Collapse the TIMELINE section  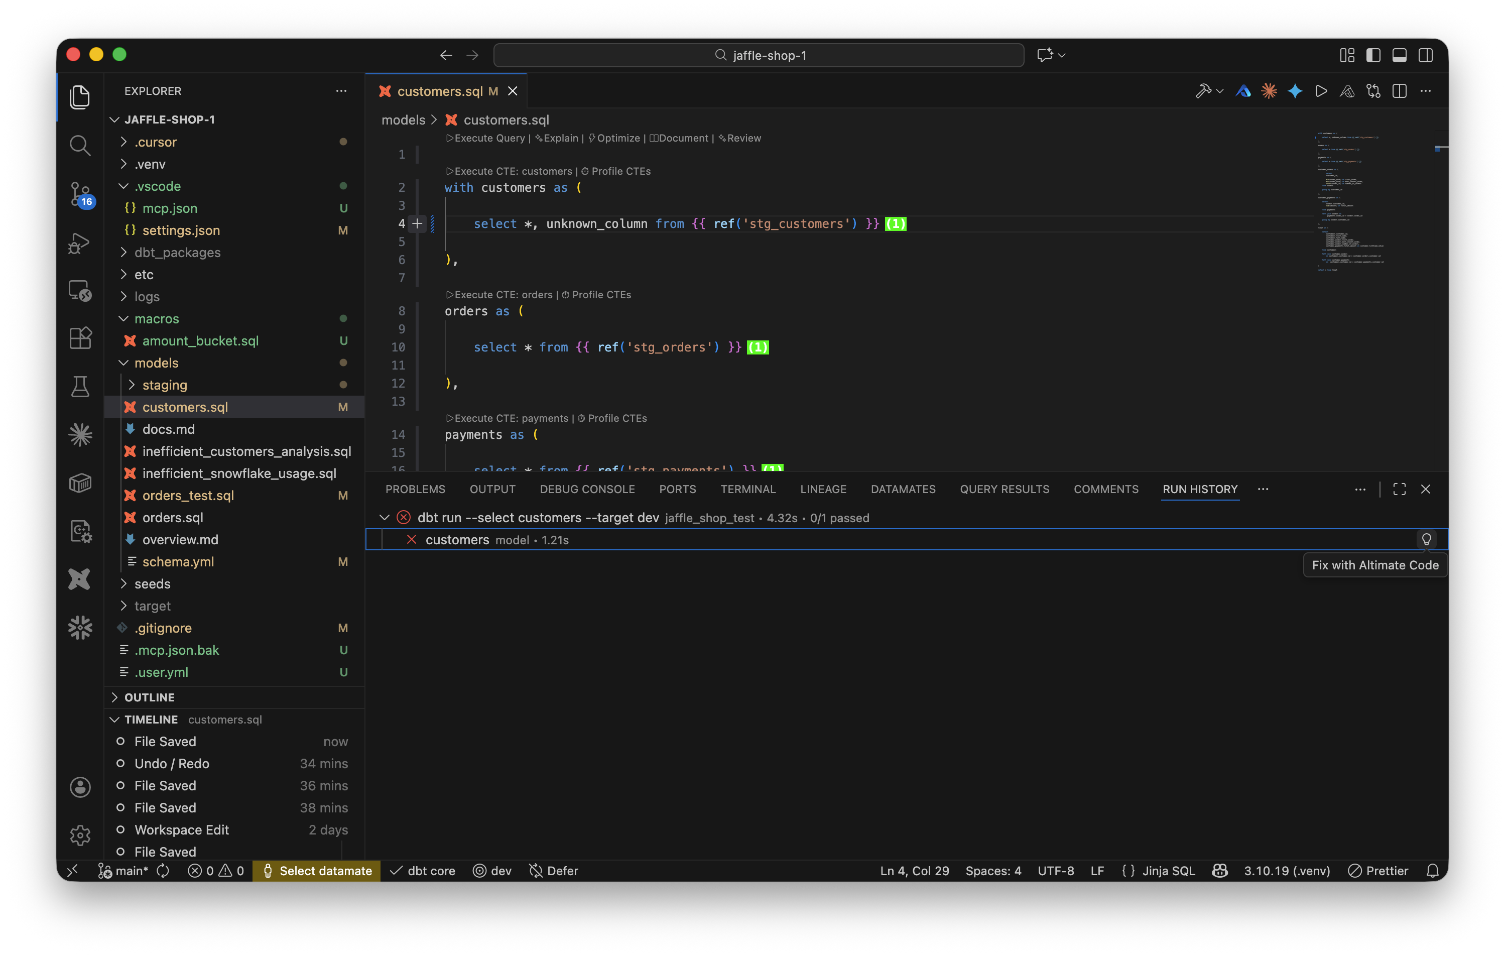[114, 720]
